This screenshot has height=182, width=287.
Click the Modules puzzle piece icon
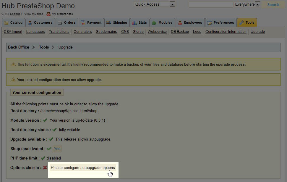click(x=154, y=23)
